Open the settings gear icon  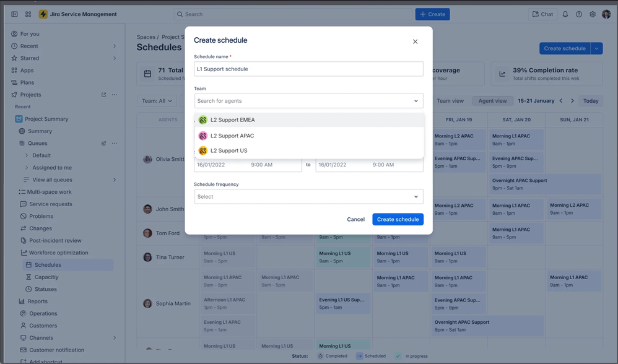(593, 14)
